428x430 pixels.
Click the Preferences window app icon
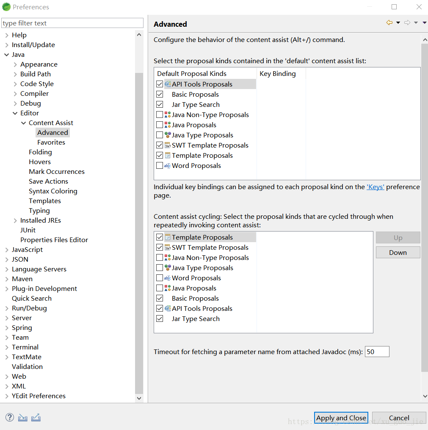click(6, 7)
